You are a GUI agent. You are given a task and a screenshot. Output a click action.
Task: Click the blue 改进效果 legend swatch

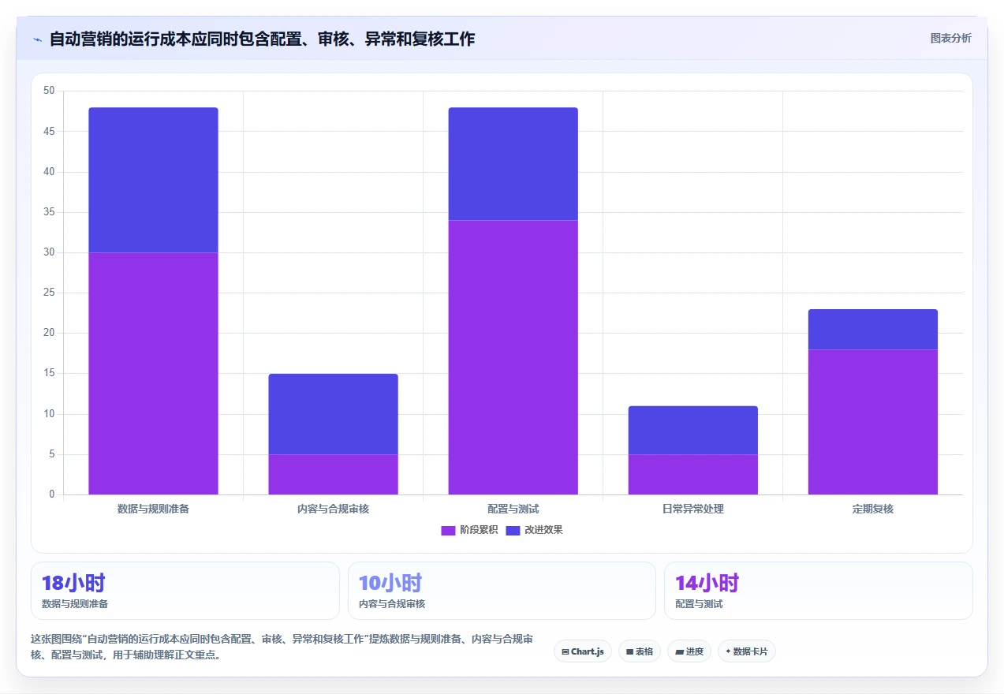tap(513, 530)
